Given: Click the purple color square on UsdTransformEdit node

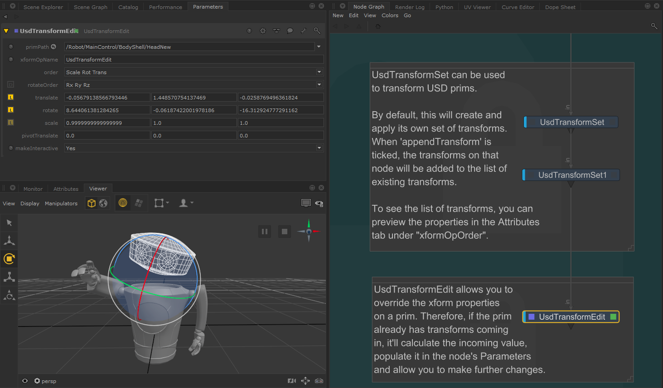Looking at the screenshot, I should (x=532, y=317).
